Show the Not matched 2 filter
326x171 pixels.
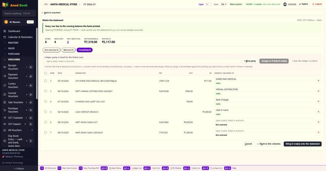click(x=51, y=50)
